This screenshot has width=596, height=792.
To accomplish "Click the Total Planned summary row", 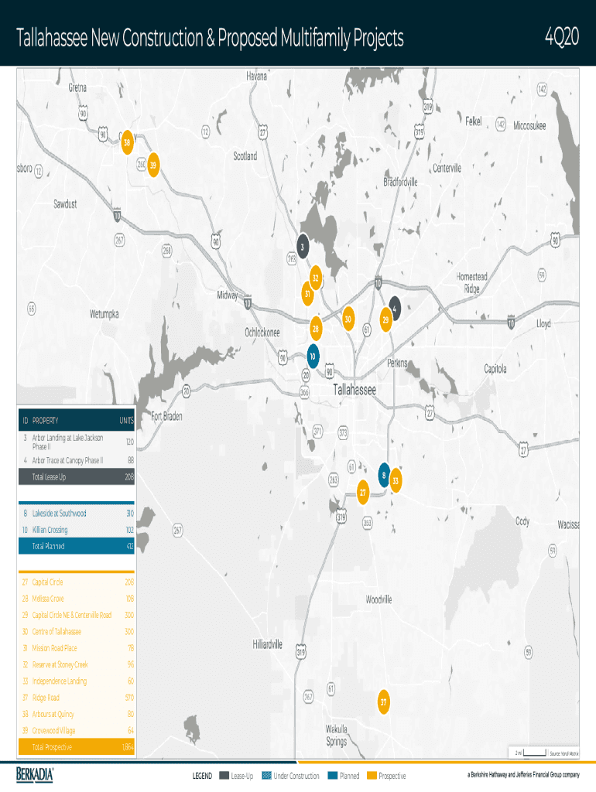I will [77, 546].
